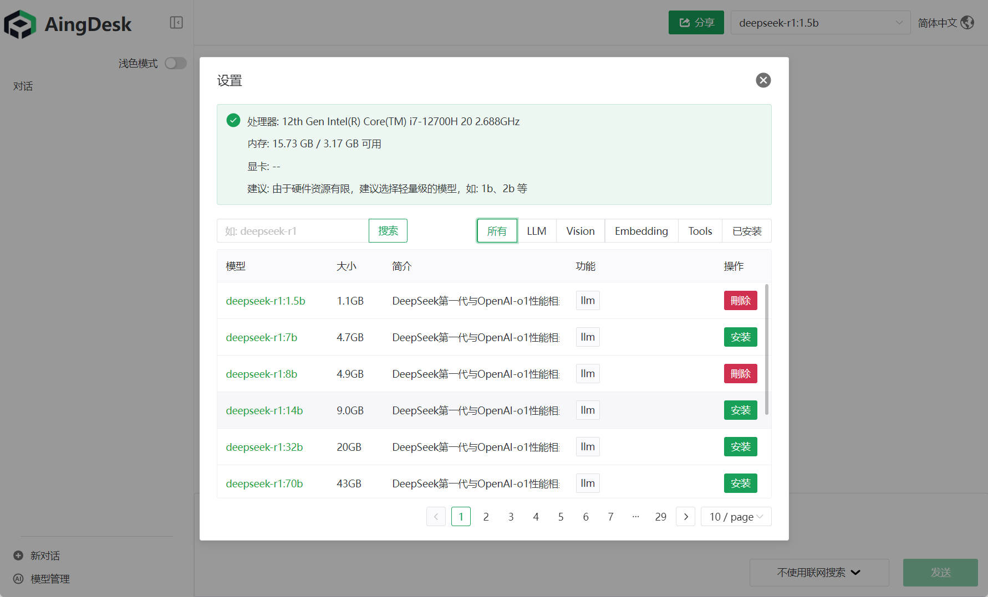Screen dimensions: 988x597
Task: Click the 43GB size cell
Action: pos(349,483)
